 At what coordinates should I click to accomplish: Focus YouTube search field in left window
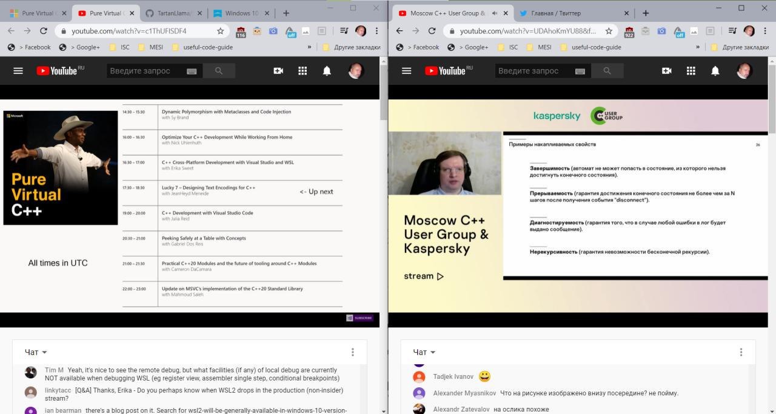click(145, 71)
